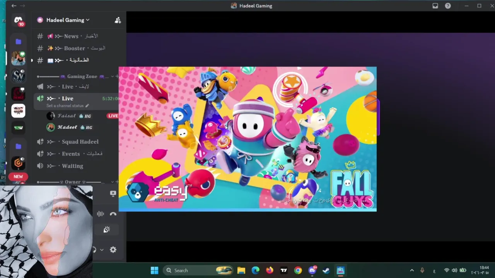Open Wi-Fi network tray icon
The image size is (495, 278).
click(x=447, y=270)
